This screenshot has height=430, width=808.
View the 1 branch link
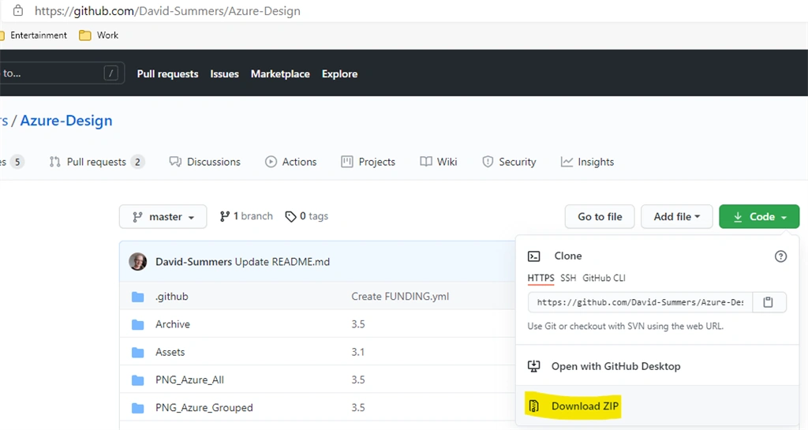click(246, 216)
